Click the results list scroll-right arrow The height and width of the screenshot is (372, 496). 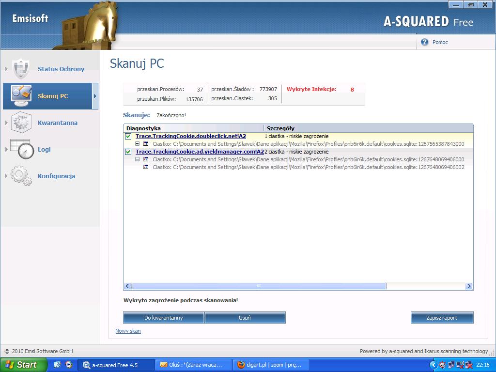[x=469, y=286]
